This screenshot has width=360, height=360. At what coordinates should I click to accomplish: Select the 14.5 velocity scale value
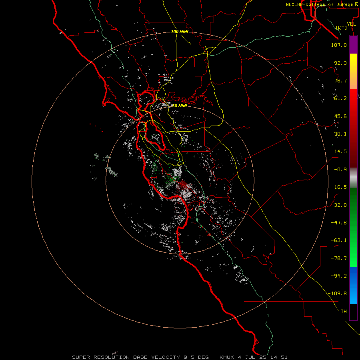pyautogui.click(x=340, y=152)
